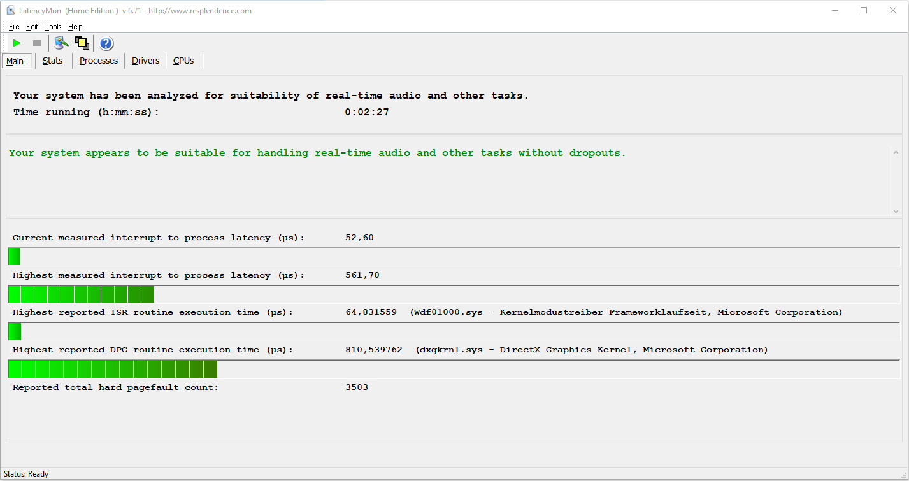The height and width of the screenshot is (481, 909).
Task: Start monitoring with the green play button
Action: (17, 43)
